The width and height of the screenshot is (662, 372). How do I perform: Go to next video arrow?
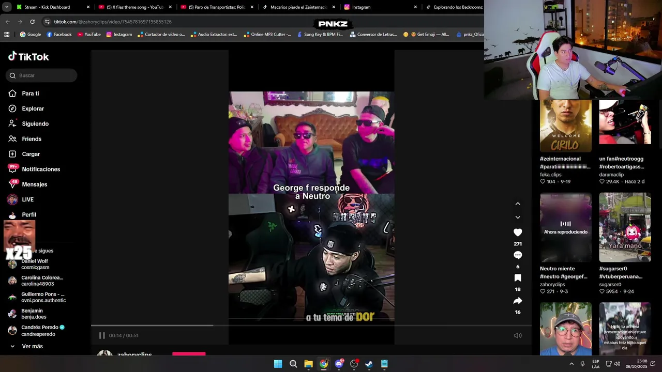(x=518, y=217)
